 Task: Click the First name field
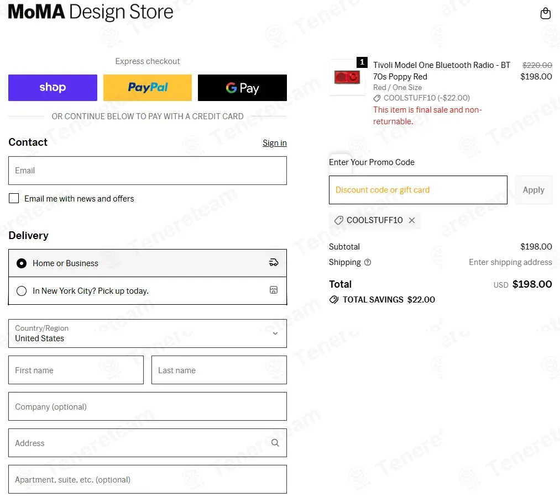(x=76, y=370)
